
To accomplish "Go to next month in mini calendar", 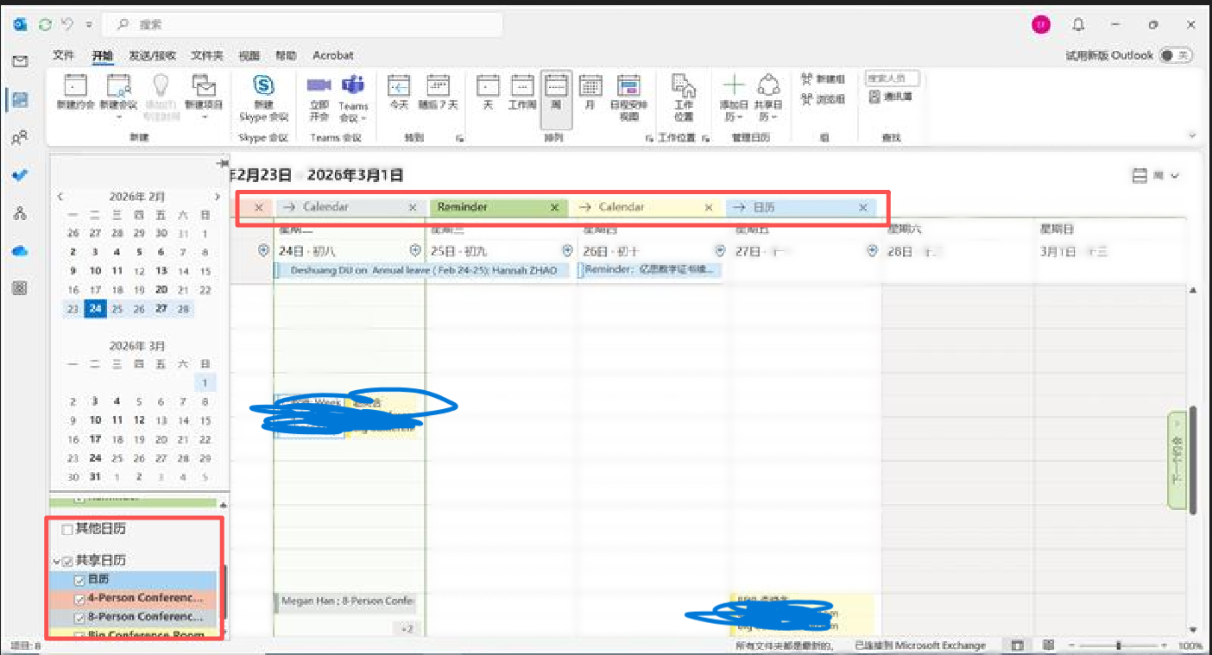I will 217,197.
